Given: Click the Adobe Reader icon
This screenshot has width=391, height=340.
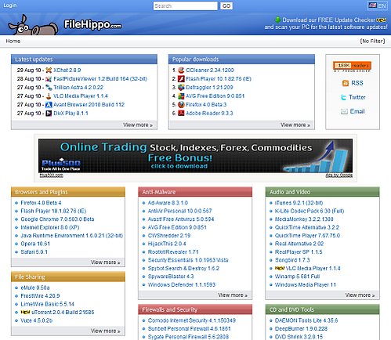Looking at the screenshot, I should tap(181, 113).
